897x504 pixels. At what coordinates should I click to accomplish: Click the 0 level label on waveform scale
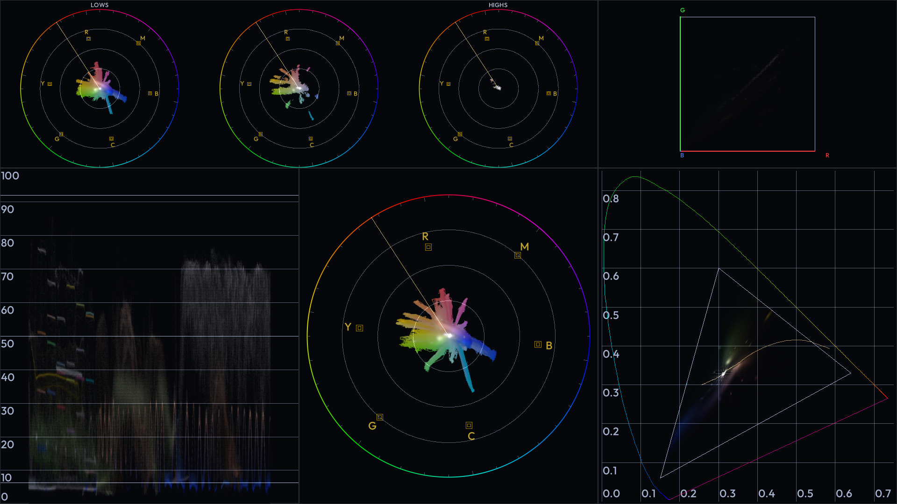point(4,497)
